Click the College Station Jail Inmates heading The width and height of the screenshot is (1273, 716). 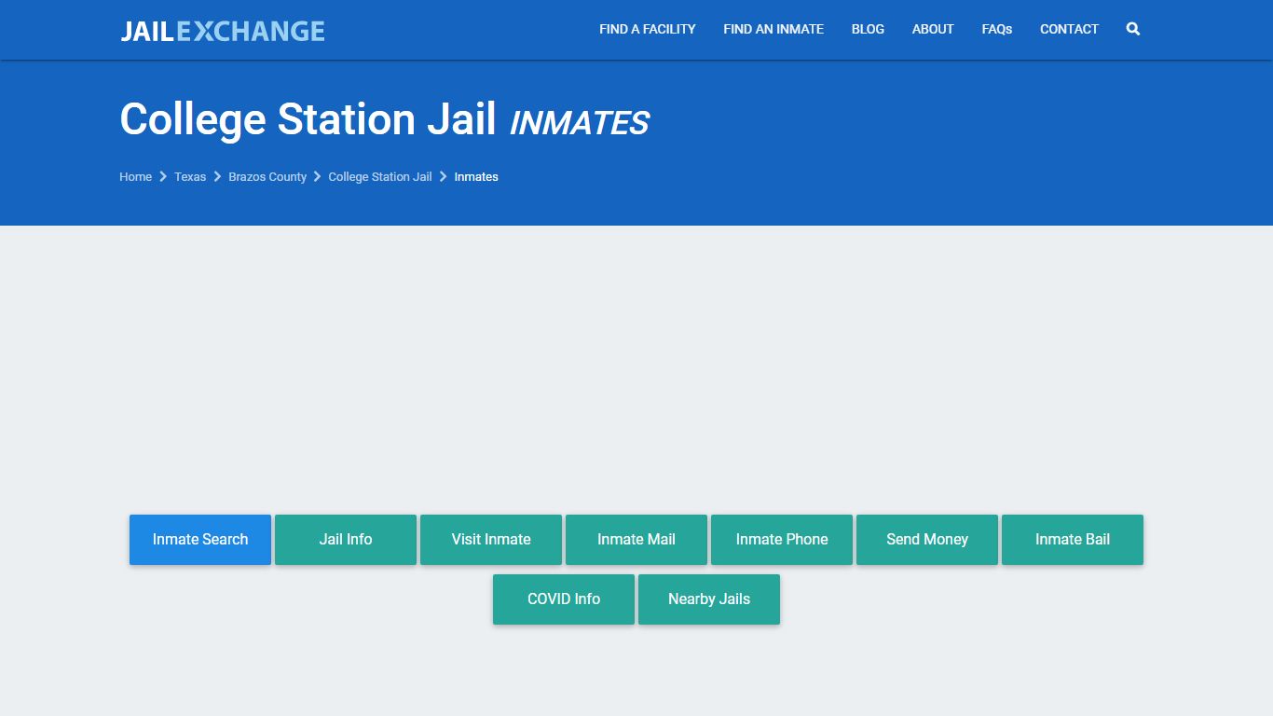(384, 120)
